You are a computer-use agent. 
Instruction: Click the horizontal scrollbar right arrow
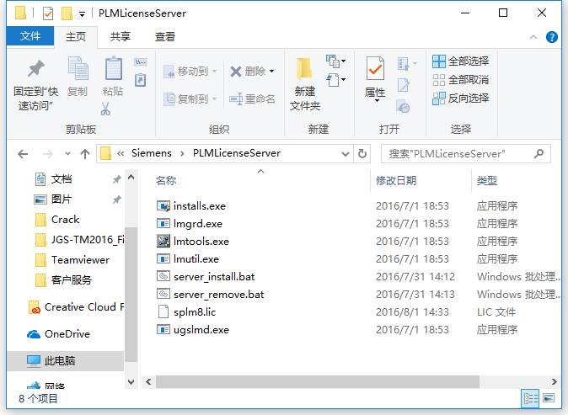click(x=554, y=381)
